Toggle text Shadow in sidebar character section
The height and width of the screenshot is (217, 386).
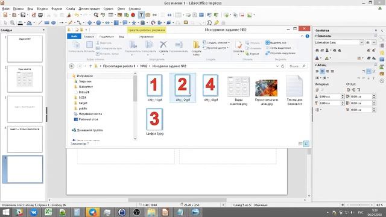point(340,50)
